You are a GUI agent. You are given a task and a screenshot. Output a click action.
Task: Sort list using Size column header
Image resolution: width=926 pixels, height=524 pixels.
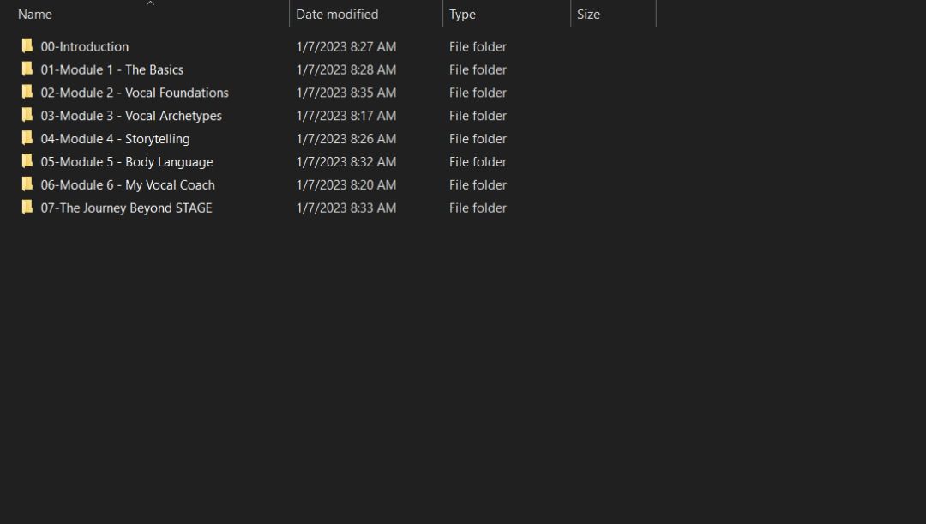(588, 15)
